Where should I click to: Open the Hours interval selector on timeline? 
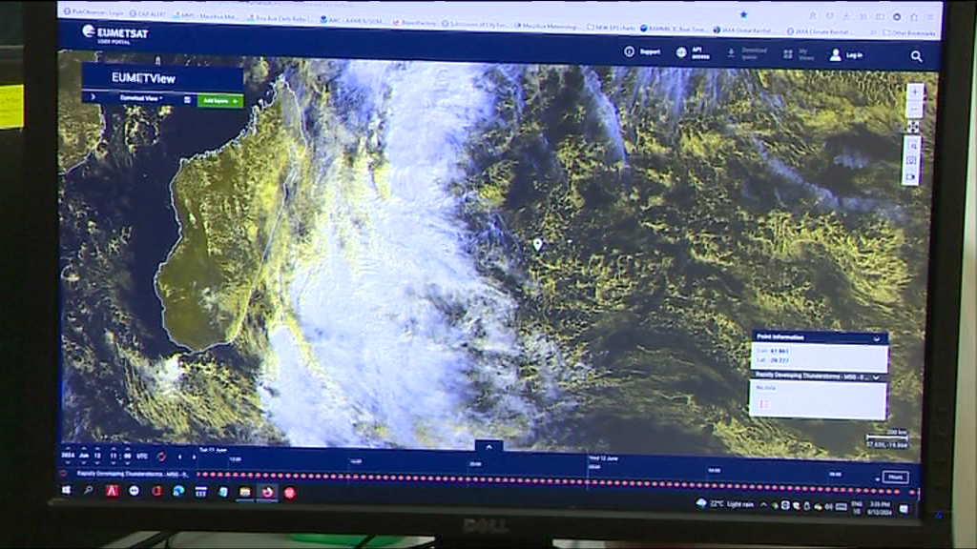(x=894, y=477)
